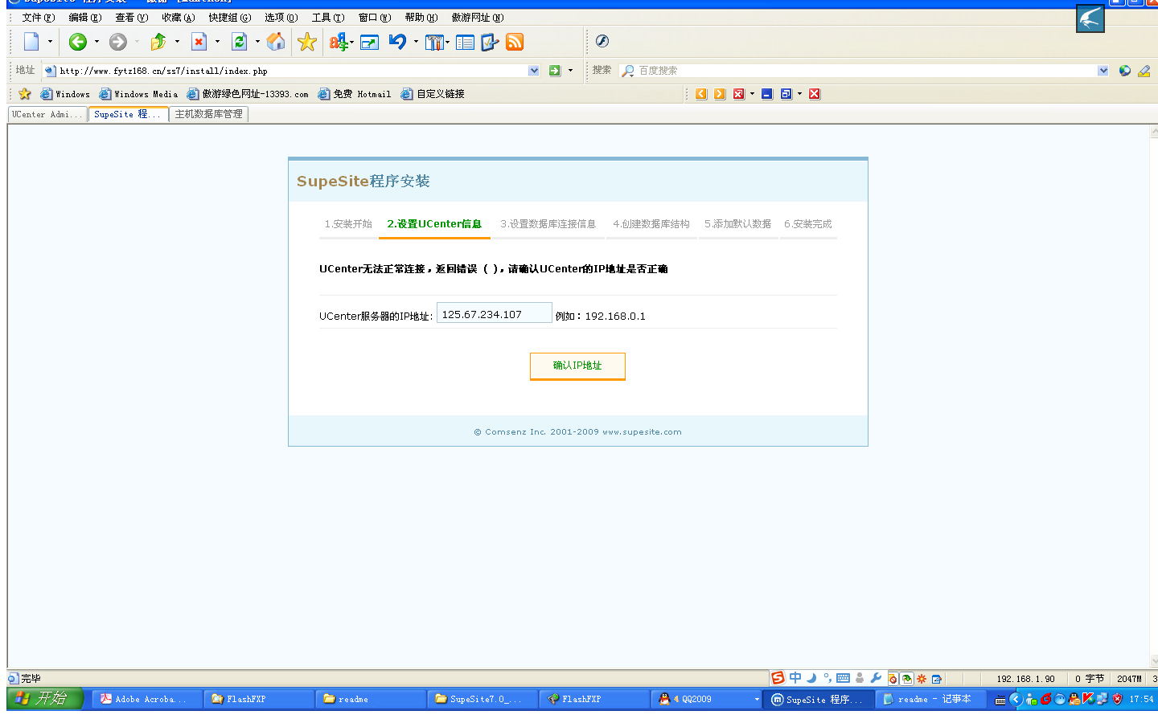Open the QQ2009 taskbar item

click(708, 699)
